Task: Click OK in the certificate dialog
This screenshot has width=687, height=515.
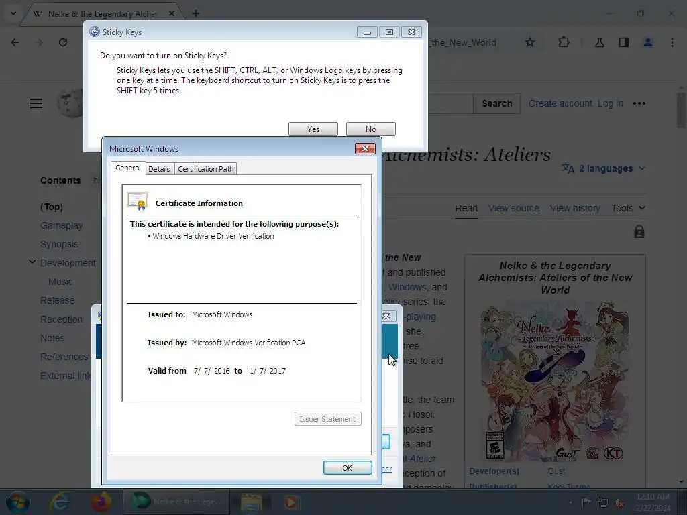Action: pos(348,467)
